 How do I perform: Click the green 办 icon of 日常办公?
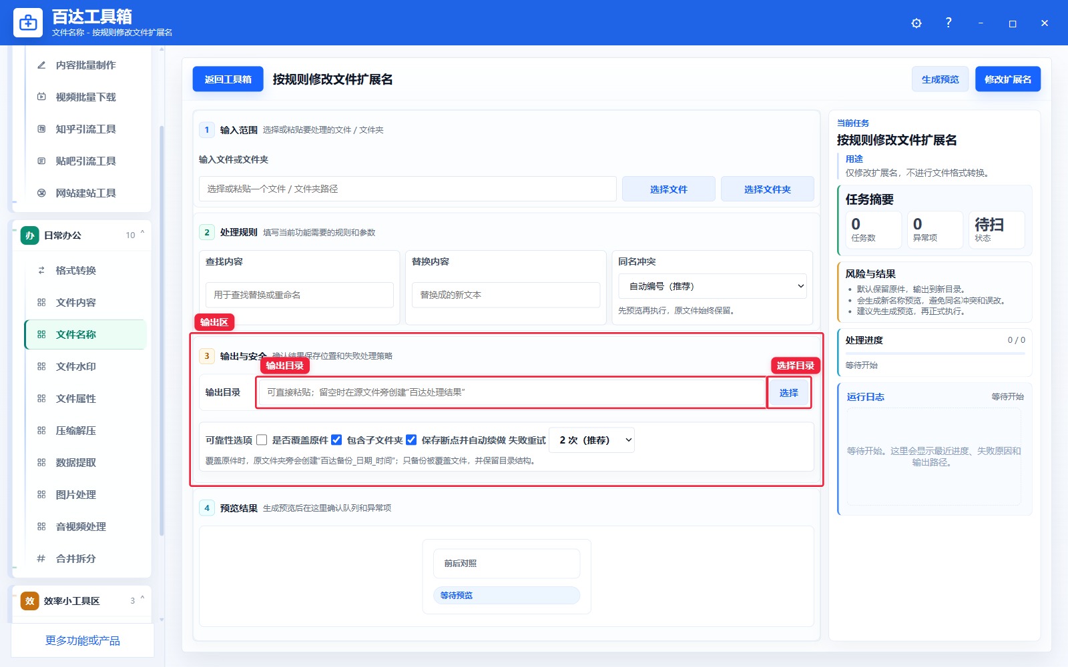click(x=30, y=235)
